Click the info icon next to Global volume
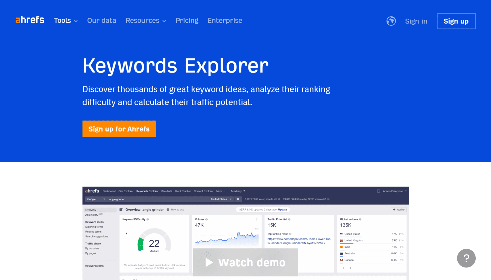491x280 pixels. click(x=360, y=219)
